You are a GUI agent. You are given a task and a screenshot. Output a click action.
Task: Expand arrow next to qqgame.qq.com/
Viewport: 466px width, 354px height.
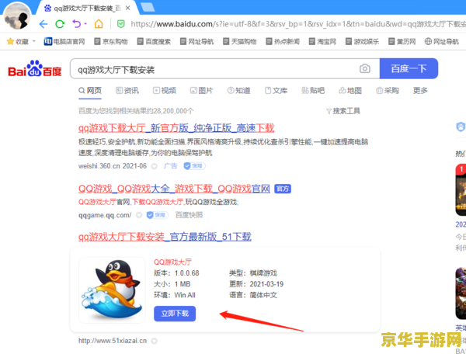139,215
